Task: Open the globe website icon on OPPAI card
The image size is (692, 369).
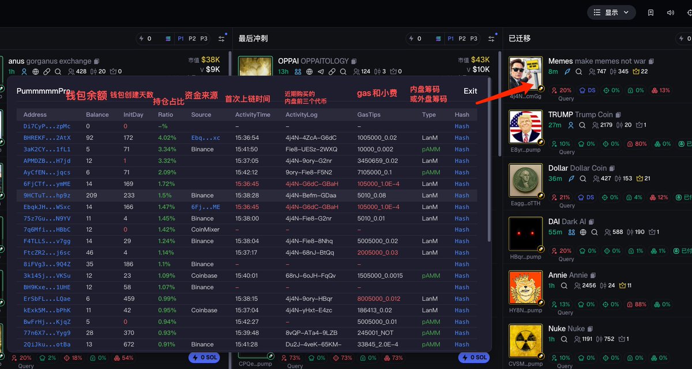Action: (310, 71)
